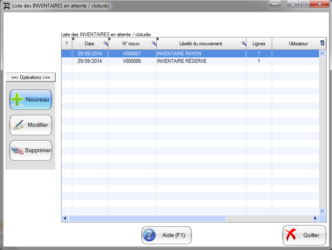The height and width of the screenshot is (250, 332).
Task: Click the Utilisateur column header
Action: pyautogui.click(x=298, y=44)
